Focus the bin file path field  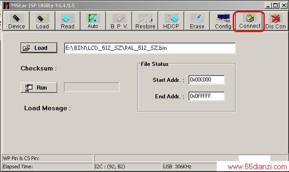150,48
